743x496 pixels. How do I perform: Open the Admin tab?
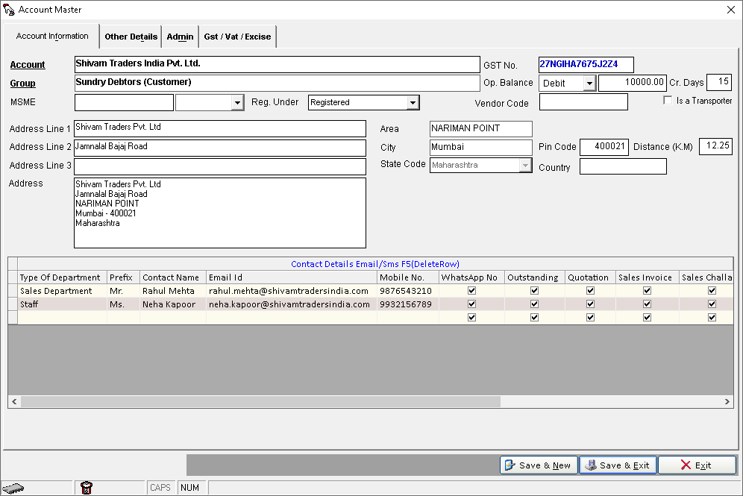pos(180,37)
